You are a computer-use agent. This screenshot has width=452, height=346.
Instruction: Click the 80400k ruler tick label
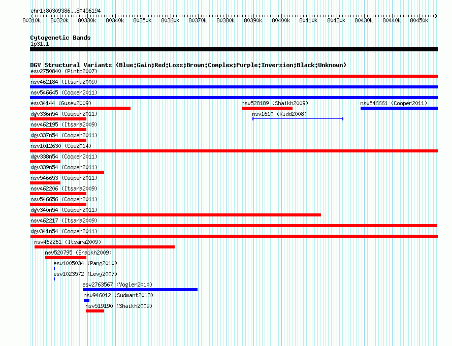[281, 20]
